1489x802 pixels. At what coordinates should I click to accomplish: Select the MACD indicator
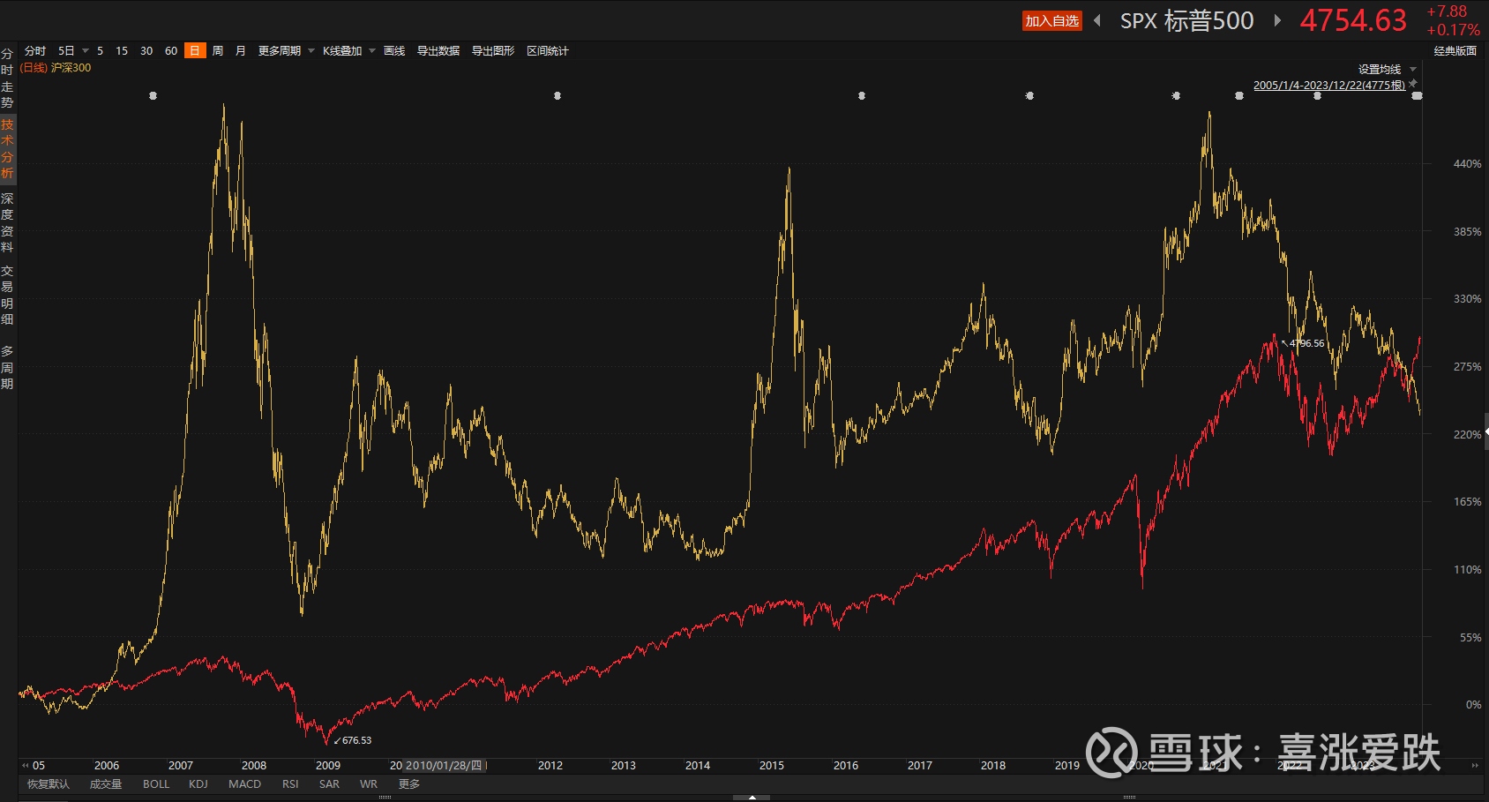point(244,783)
